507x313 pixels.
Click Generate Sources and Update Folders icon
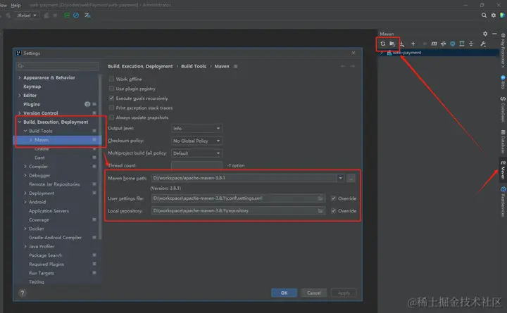[392, 44]
